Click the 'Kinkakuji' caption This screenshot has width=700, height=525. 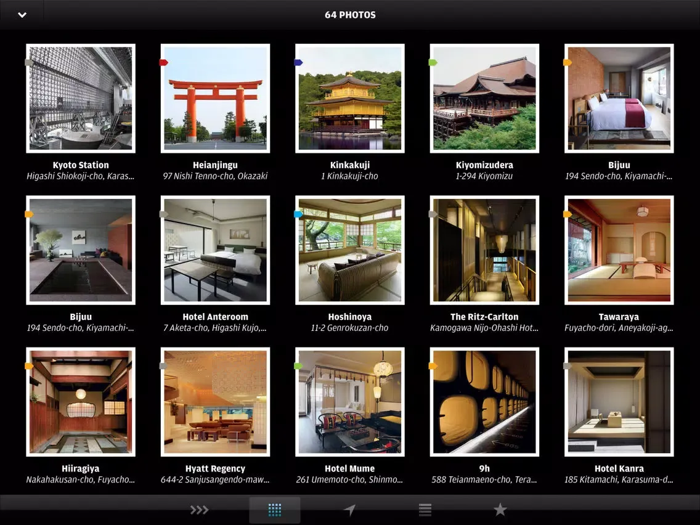point(350,165)
